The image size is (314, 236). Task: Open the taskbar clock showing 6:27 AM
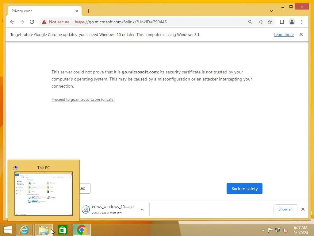point(301,230)
